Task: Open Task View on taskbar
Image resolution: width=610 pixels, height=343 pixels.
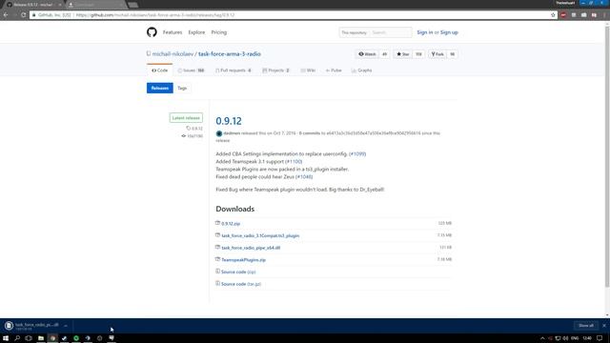Action: tap(29, 338)
